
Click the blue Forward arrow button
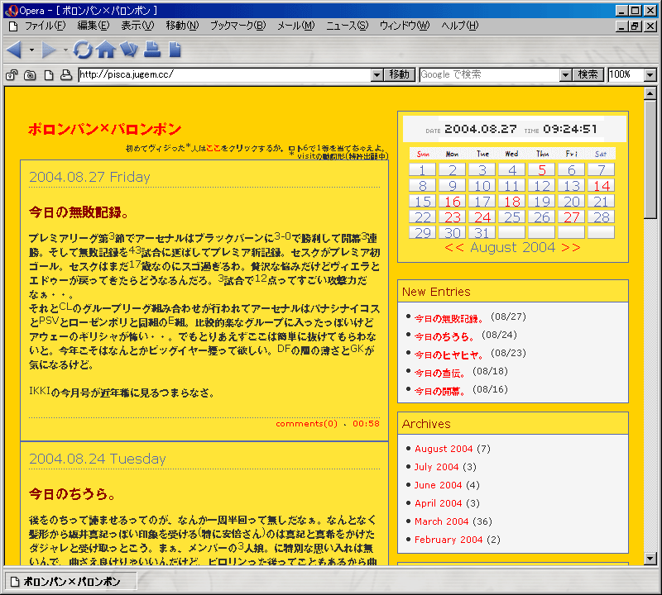(49, 50)
